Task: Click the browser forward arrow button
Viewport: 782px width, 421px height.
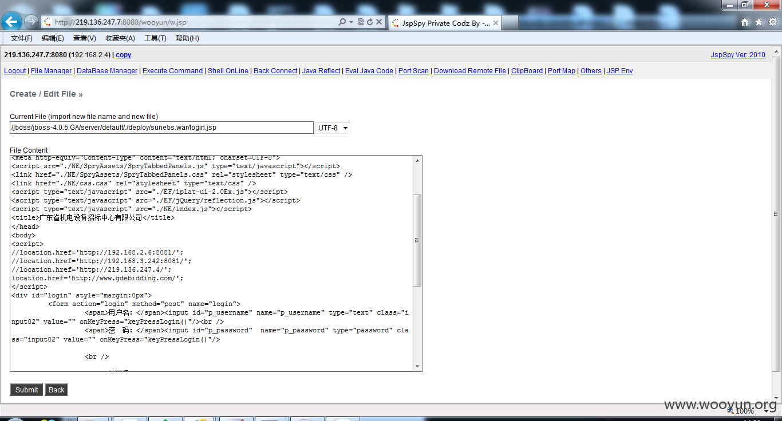Action: pyautogui.click(x=31, y=22)
